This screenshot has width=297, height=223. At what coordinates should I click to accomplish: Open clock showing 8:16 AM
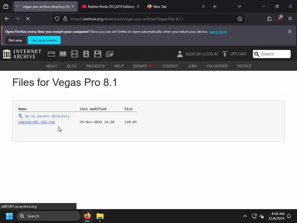[276, 216]
